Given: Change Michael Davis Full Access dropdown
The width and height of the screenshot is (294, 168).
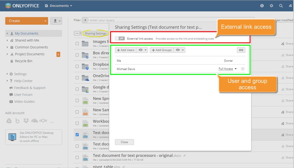Looking at the screenshot, I should click(227, 69).
